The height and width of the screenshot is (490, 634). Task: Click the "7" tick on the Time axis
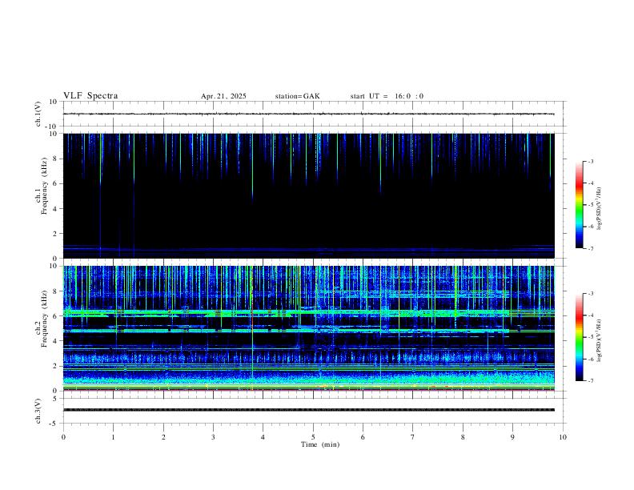413,437
